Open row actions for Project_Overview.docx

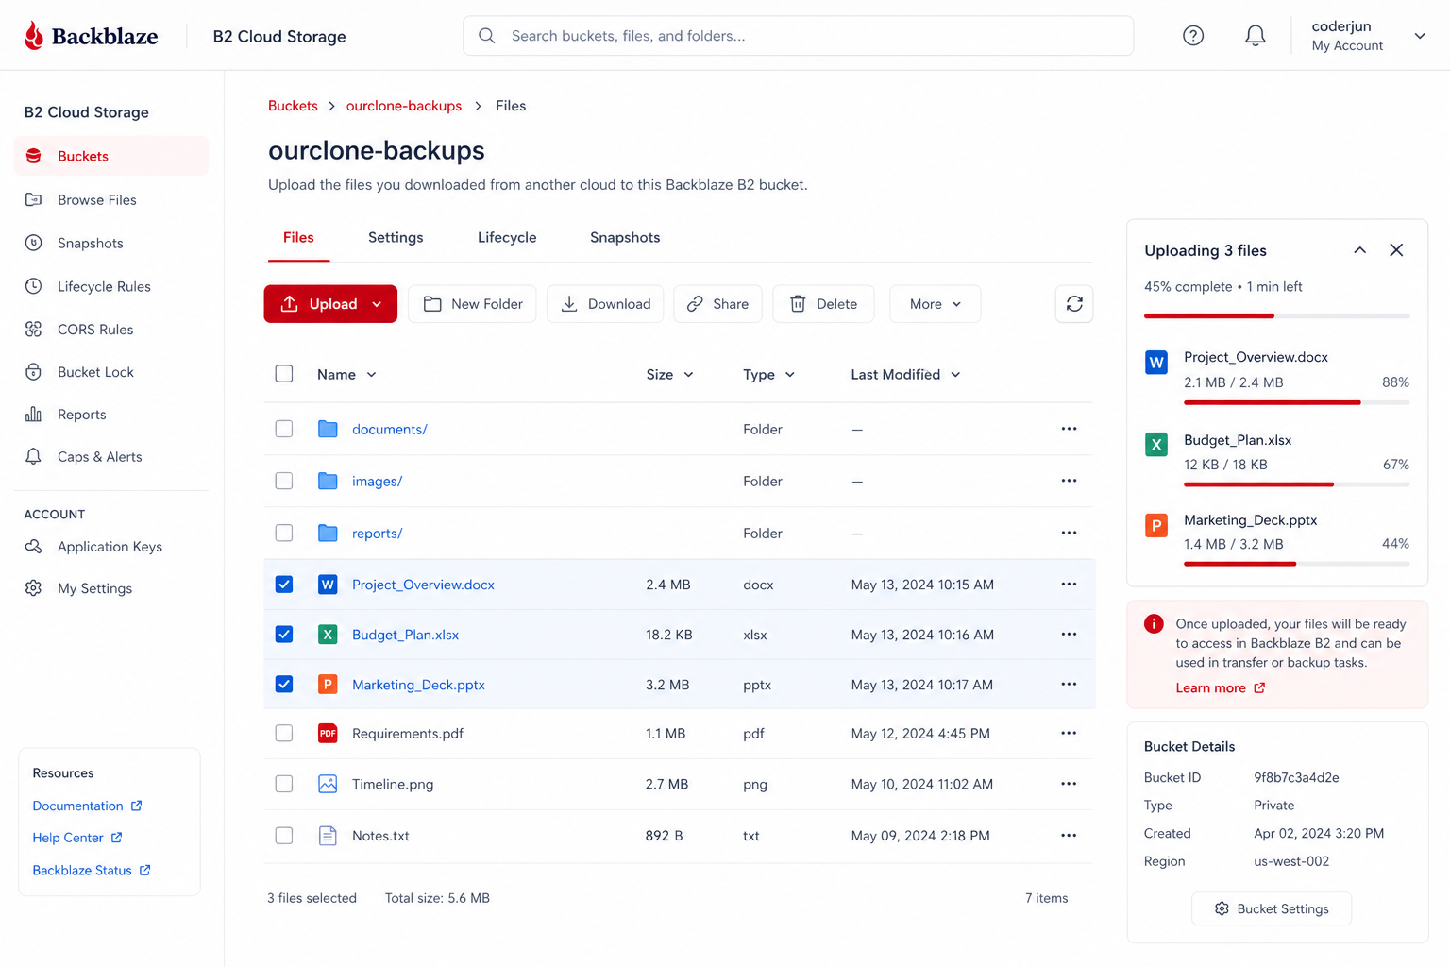click(x=1069, y=585)
